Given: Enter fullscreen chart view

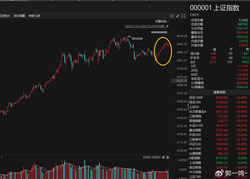Looking at the screenshot, I should click(183, 16).
